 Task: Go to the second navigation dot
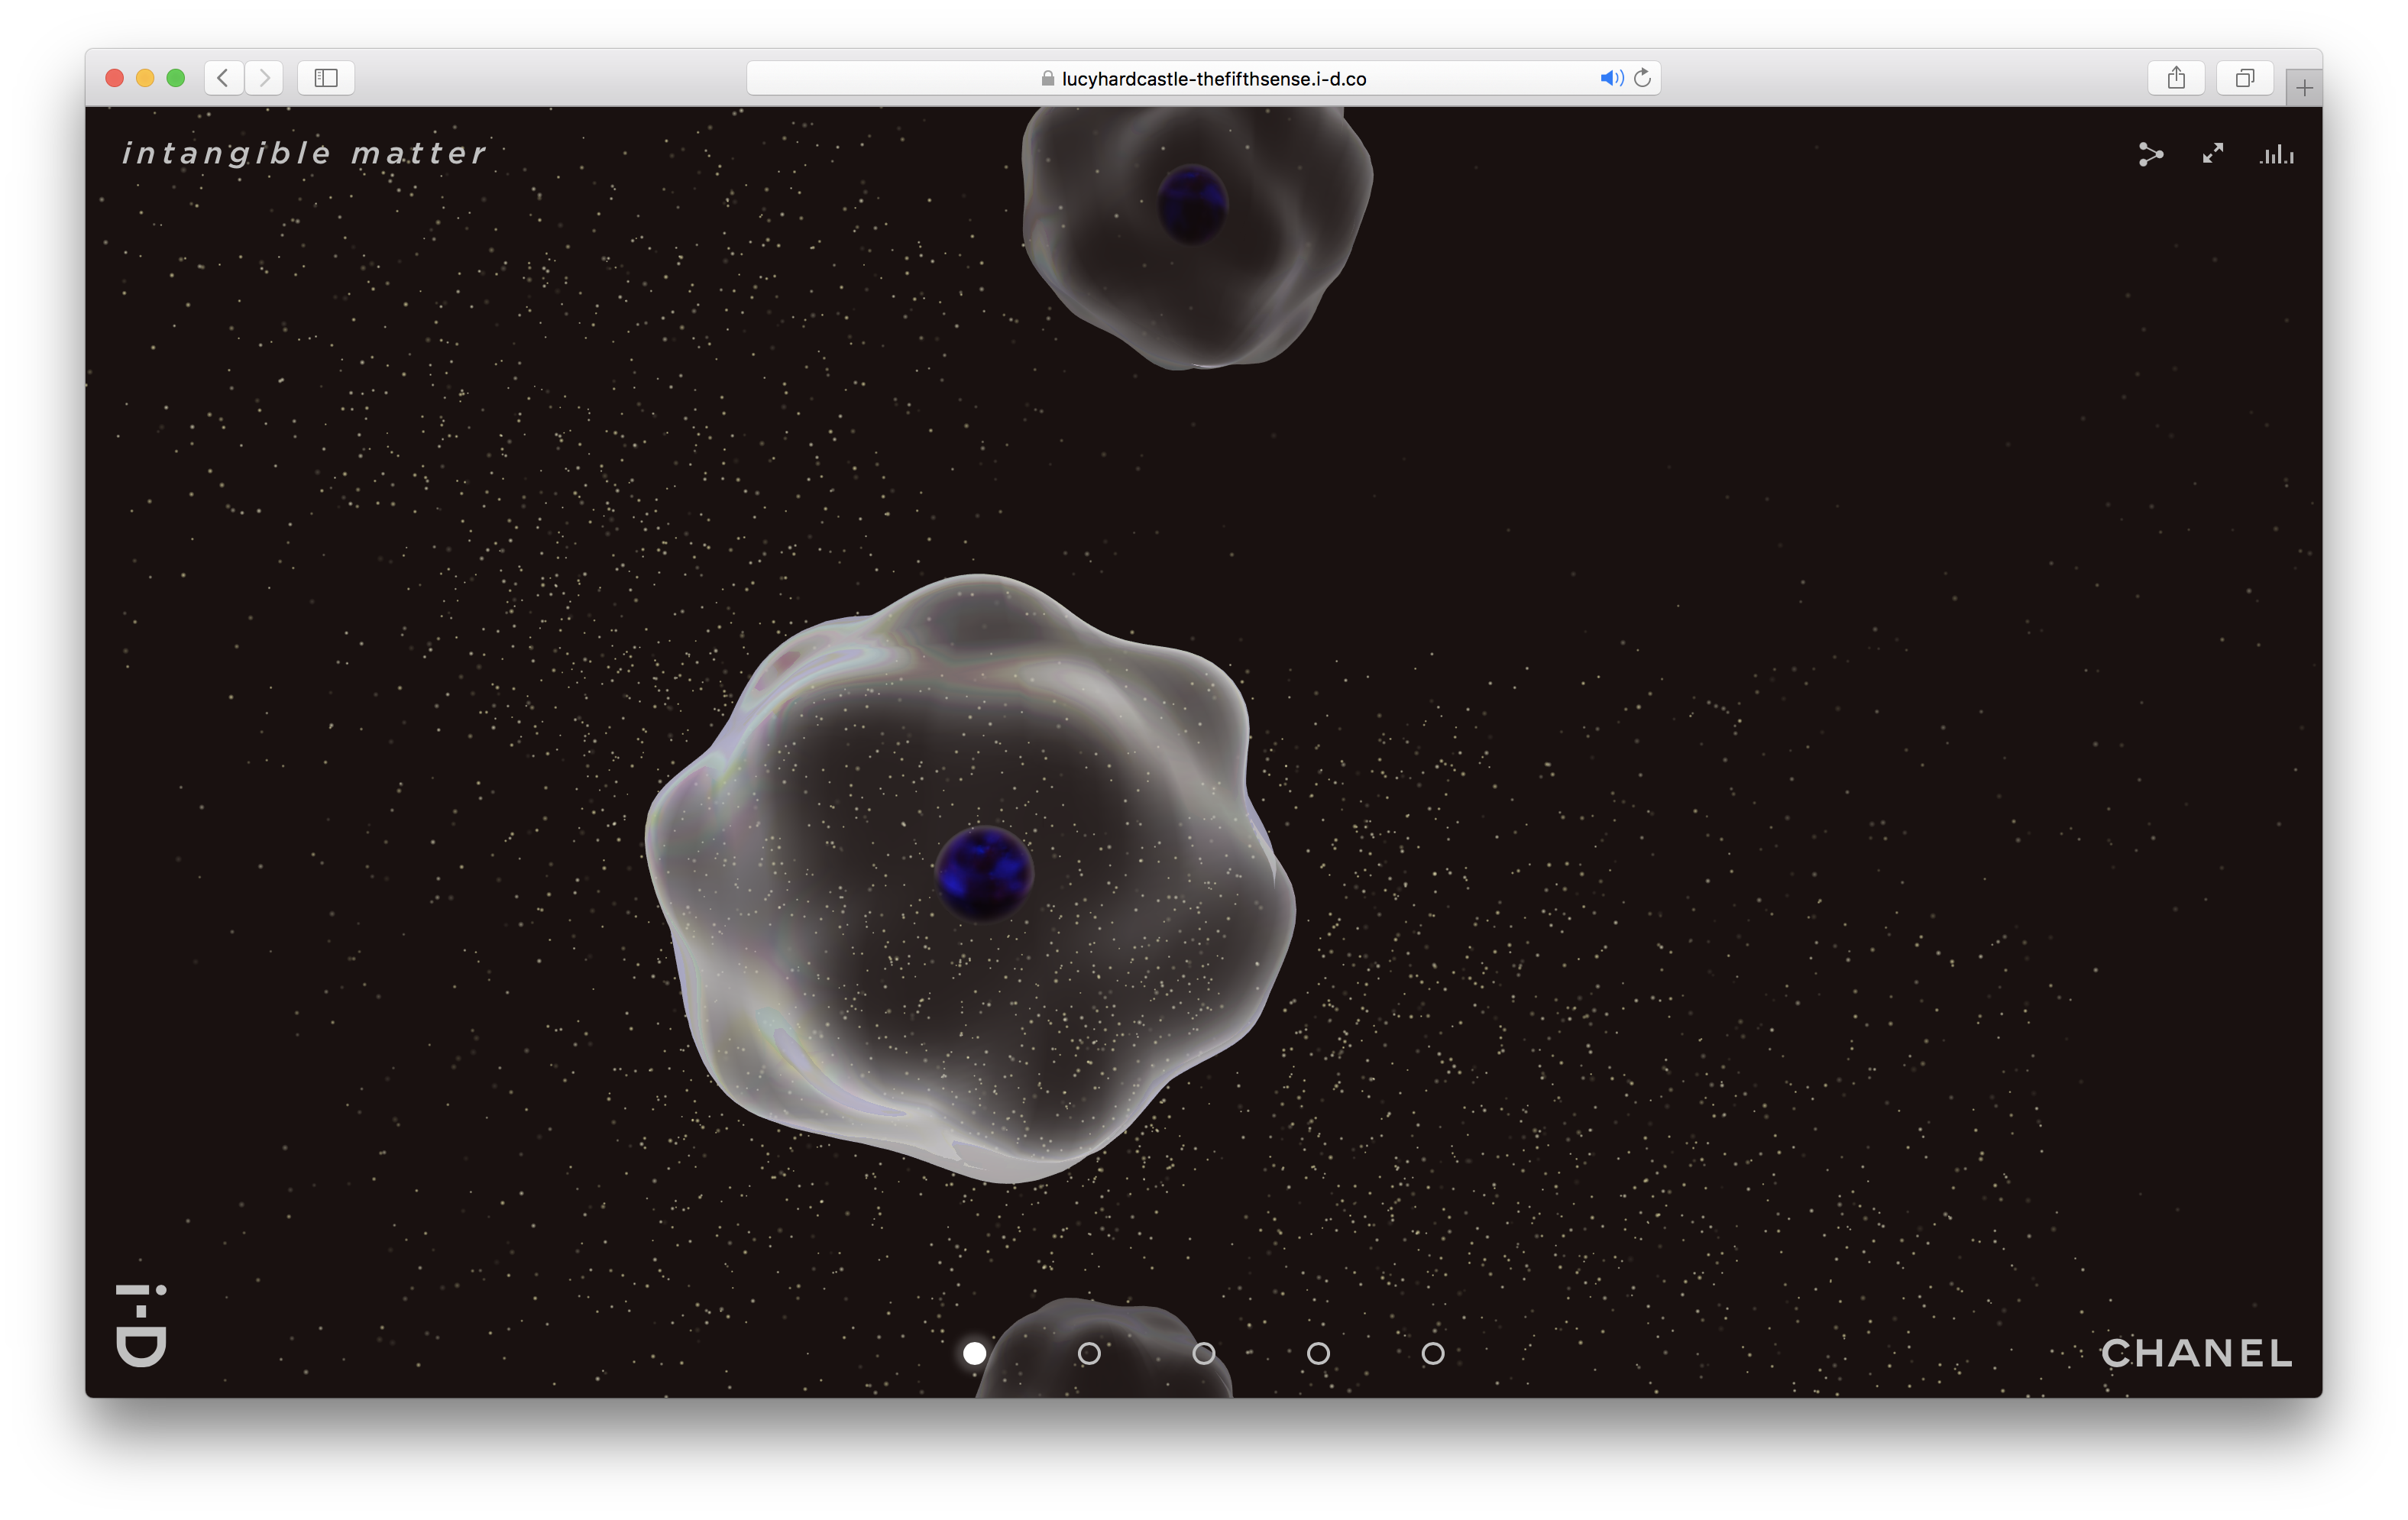pos(1089,1353)
